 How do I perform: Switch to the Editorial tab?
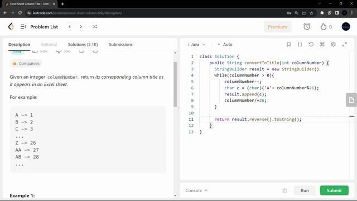point(49,45)
